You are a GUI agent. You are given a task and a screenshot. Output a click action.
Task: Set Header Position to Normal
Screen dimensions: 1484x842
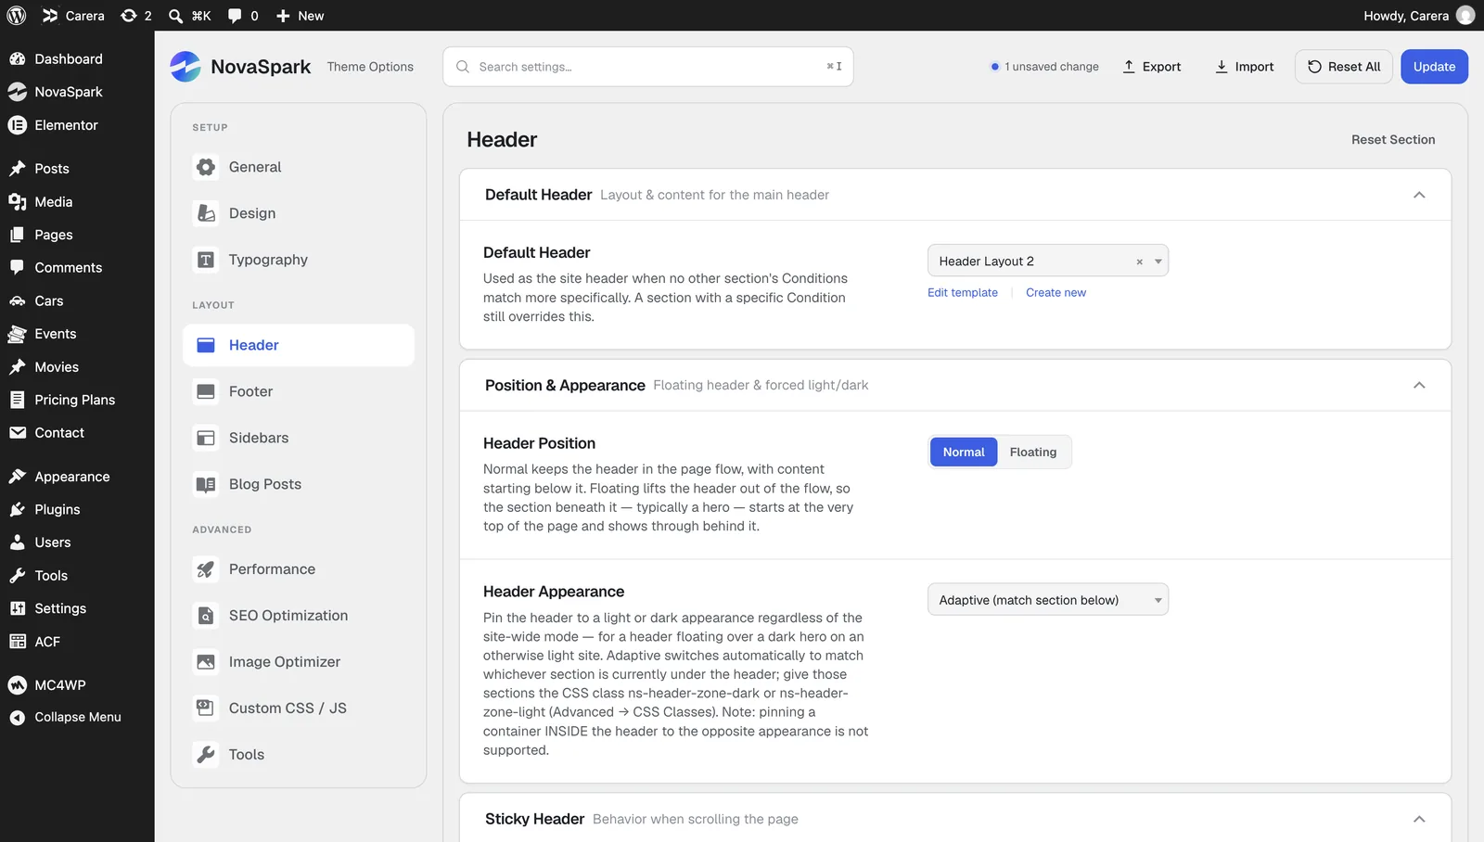964,453
